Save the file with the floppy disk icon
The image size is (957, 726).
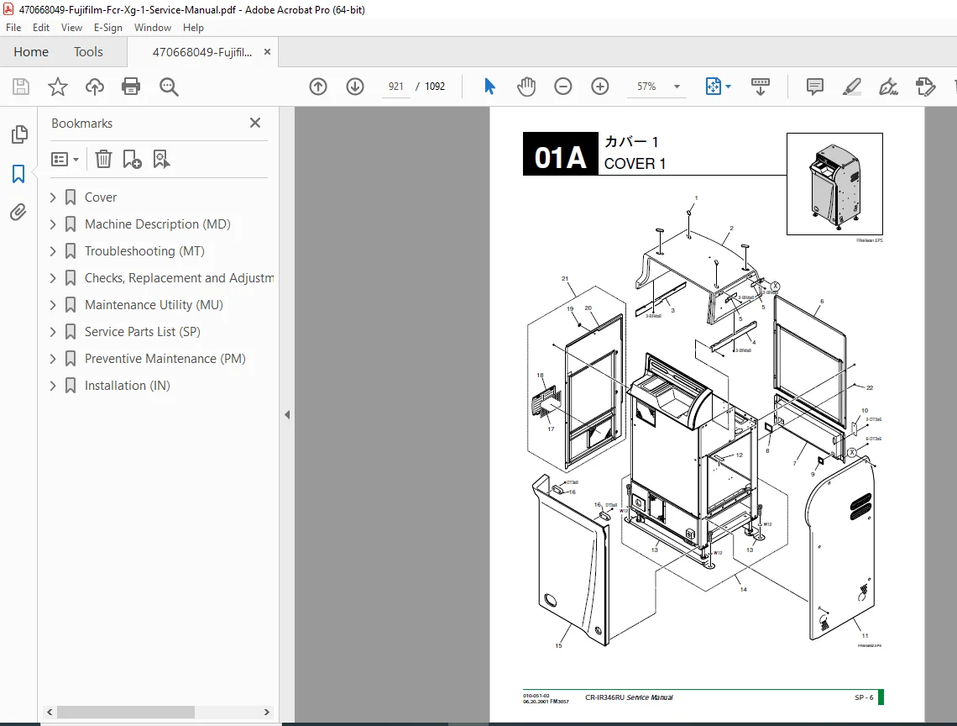(x=21, y=87)
